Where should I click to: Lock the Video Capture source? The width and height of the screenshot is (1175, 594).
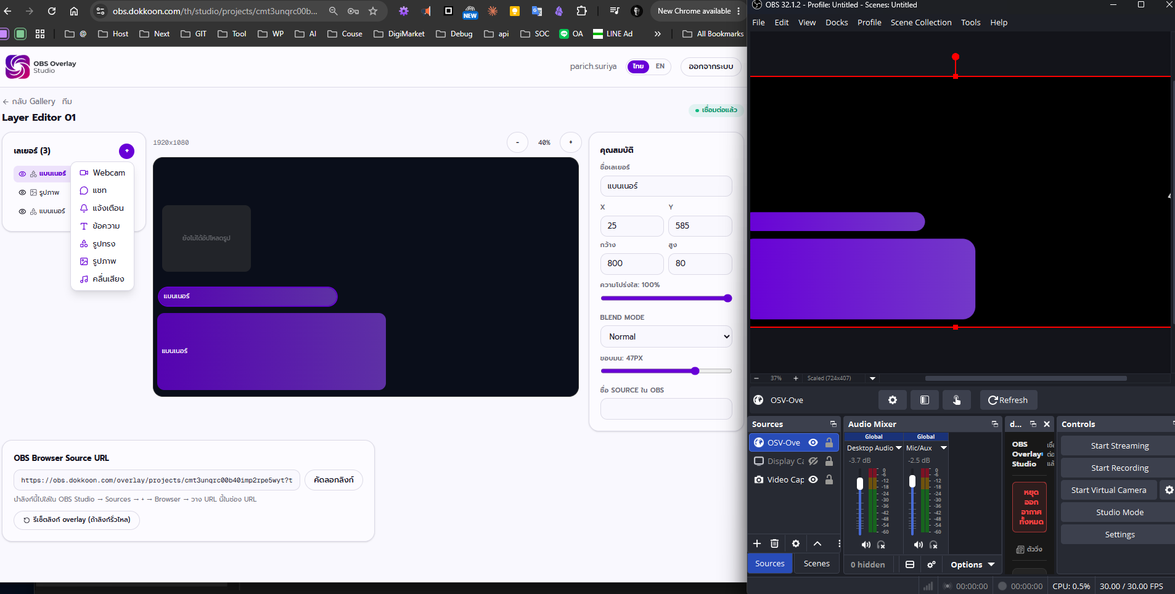click(829, 479)
